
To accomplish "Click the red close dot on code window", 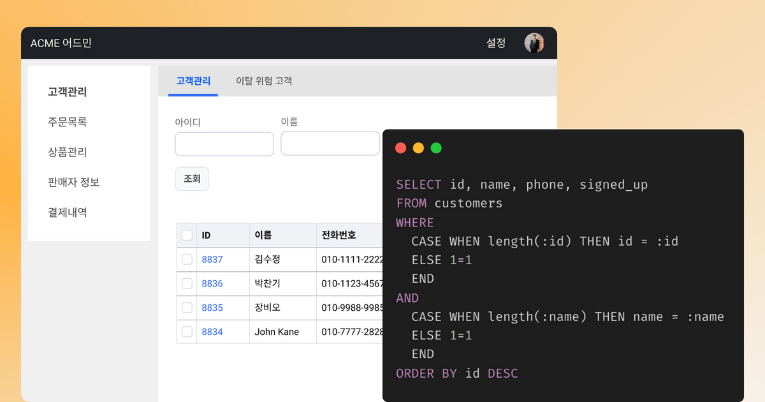I will (401, 148).
